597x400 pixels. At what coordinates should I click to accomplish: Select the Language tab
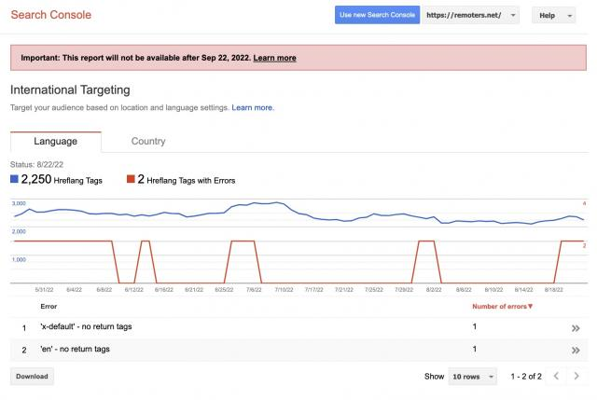56,141
